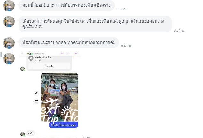The height and width of the screenshot is (138, 203).
Task: Select the long message about คุณริน
Action: pyautogui.click(x=95, y=24)
